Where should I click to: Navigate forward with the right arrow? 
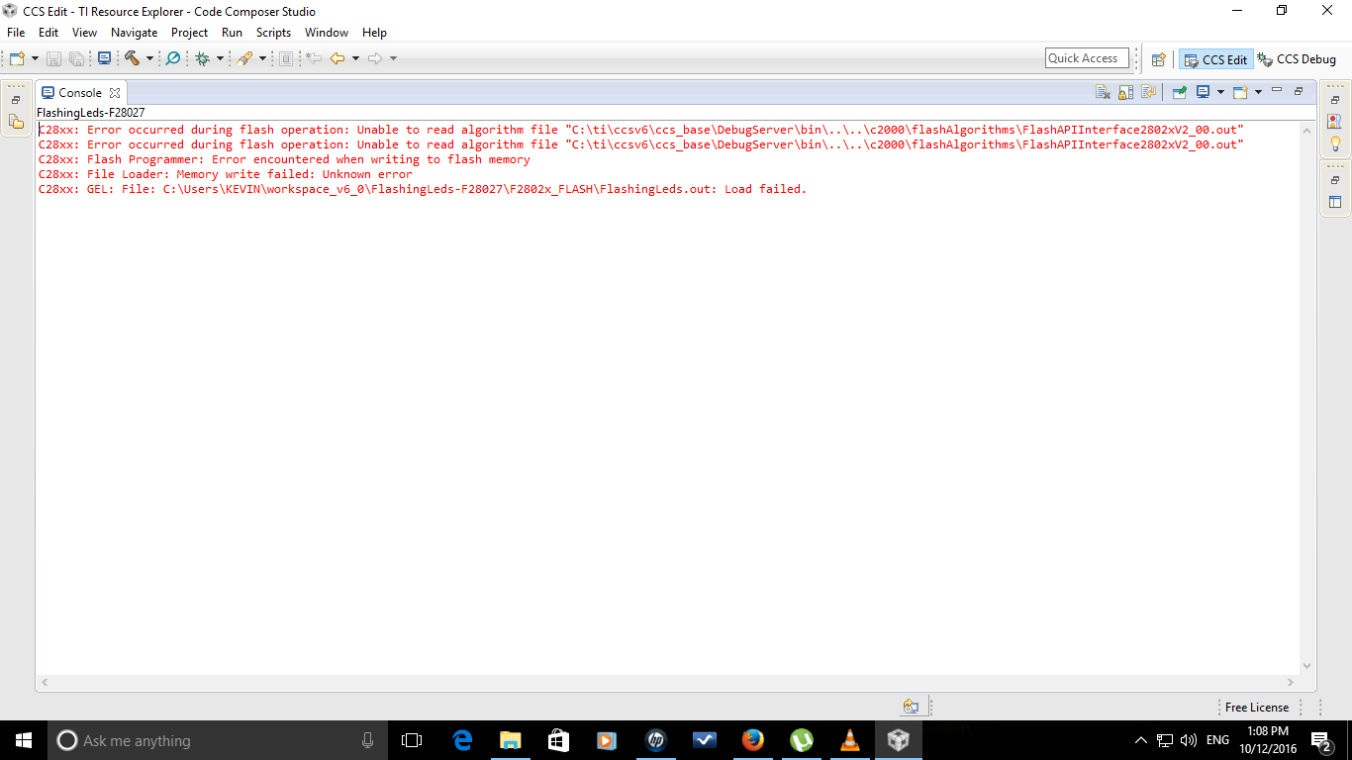[375, 58]
